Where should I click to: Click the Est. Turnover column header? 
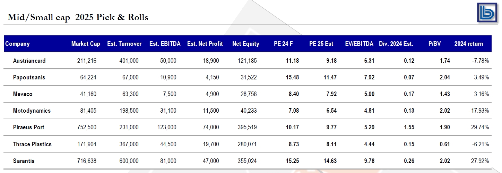pos(124,44)
